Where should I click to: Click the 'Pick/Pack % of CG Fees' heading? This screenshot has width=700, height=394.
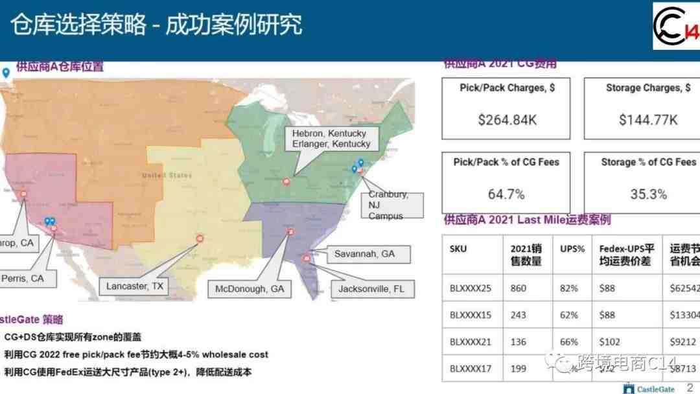tap(506, 162)
